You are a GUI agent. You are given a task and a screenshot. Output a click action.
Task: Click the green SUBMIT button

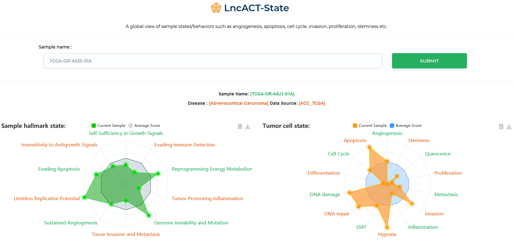(429, 61)
